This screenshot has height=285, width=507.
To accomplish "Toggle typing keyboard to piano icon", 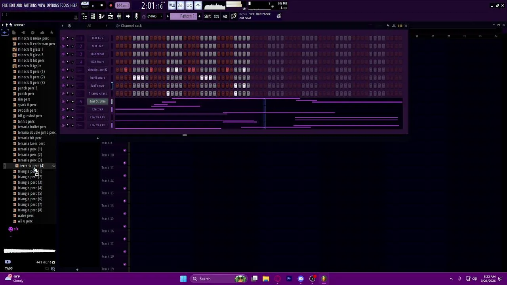I will tap(172, 6).
